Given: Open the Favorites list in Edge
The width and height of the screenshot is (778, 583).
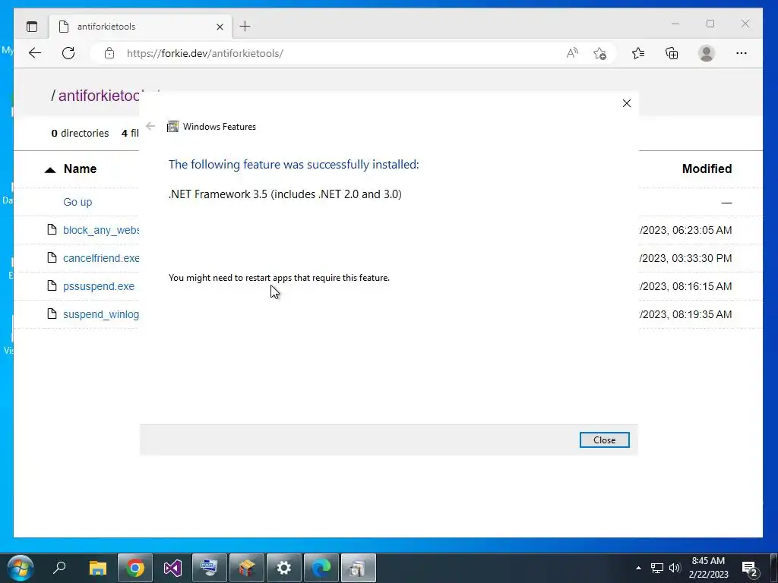Looking at the screenshot, I should pyautogui.click(x=638, y=53).
